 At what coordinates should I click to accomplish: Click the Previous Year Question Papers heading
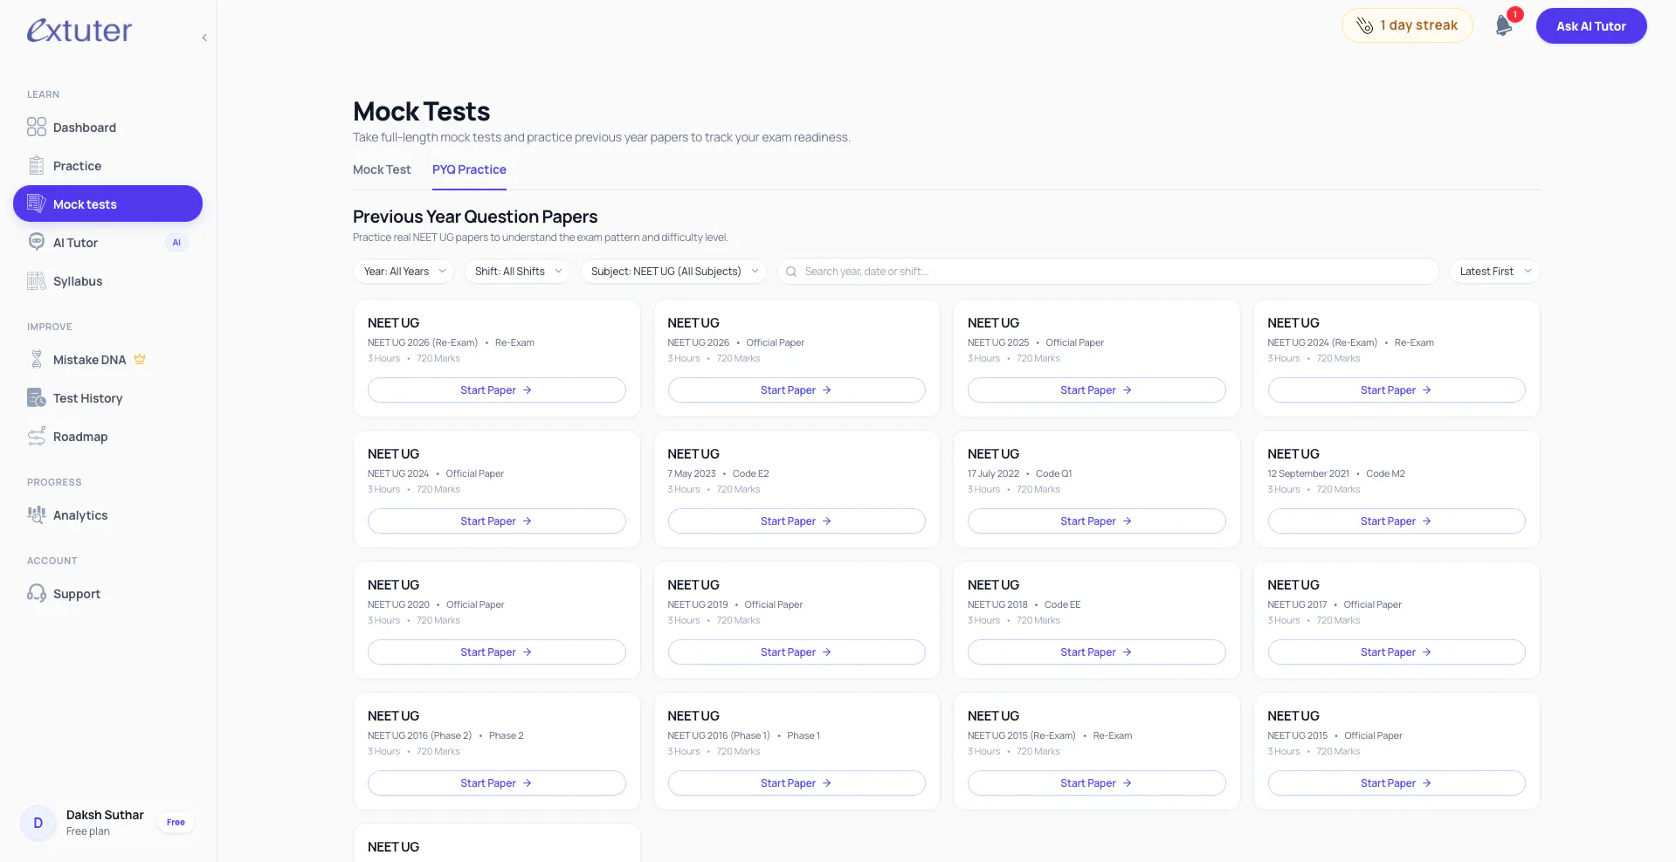(475, 217)
